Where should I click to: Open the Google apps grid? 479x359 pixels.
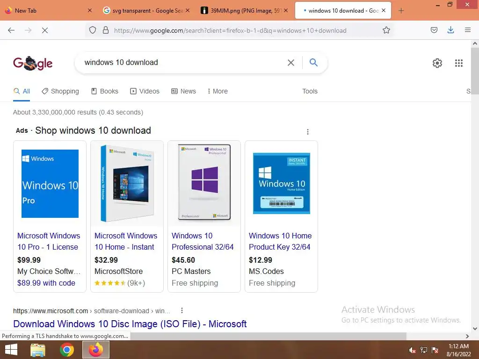[458, 63]
